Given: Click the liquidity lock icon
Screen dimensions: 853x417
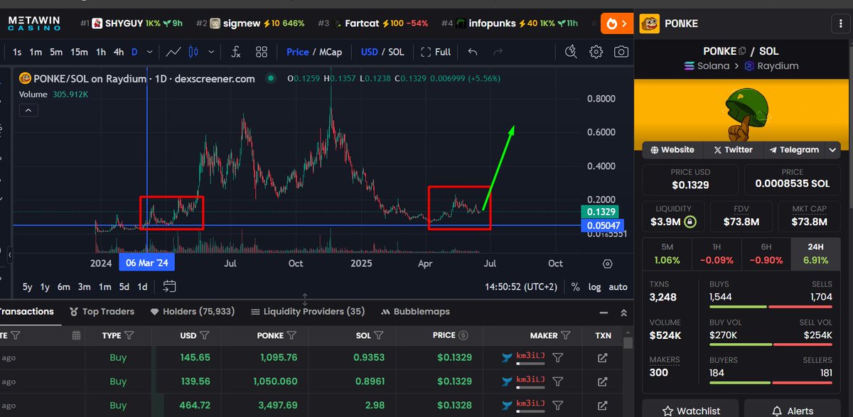Looking at the screenshot, I should pyautogui.click(x=690, y=222).
